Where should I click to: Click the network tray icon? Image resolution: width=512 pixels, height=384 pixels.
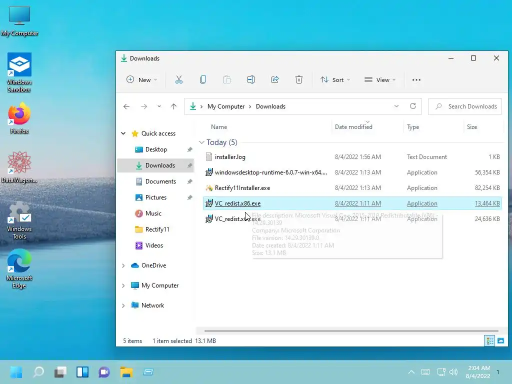(x=441, y=372)
